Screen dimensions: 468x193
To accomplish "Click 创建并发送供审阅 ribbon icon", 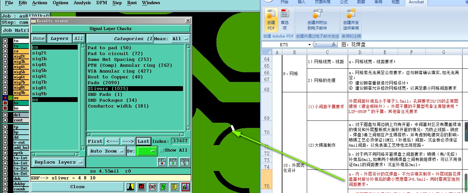I will [351, 19].
